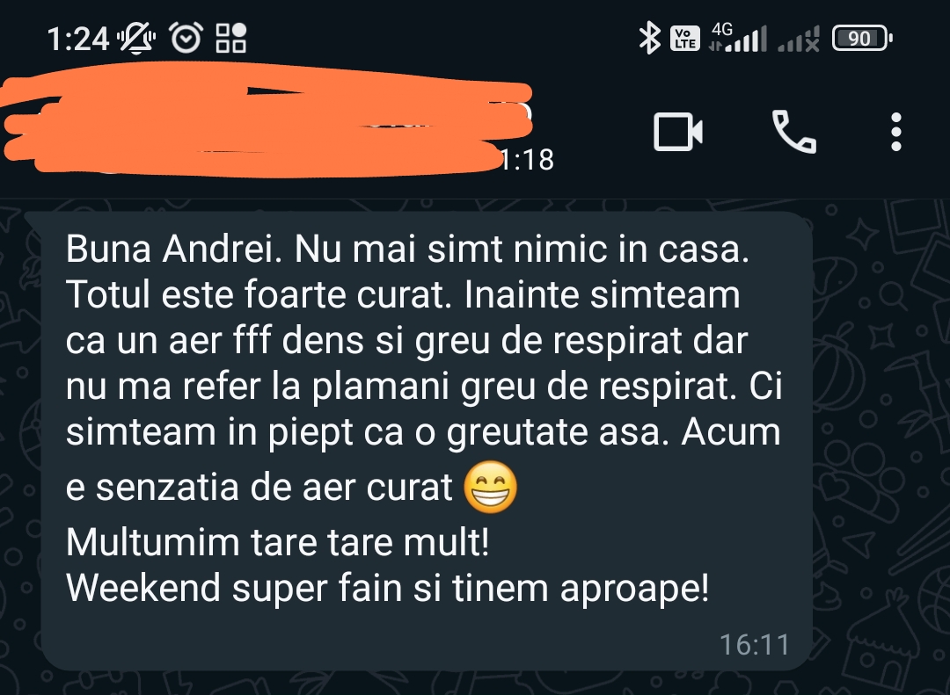
Task: Tap the VoLTE indicator icon
Action: point(685,38)
